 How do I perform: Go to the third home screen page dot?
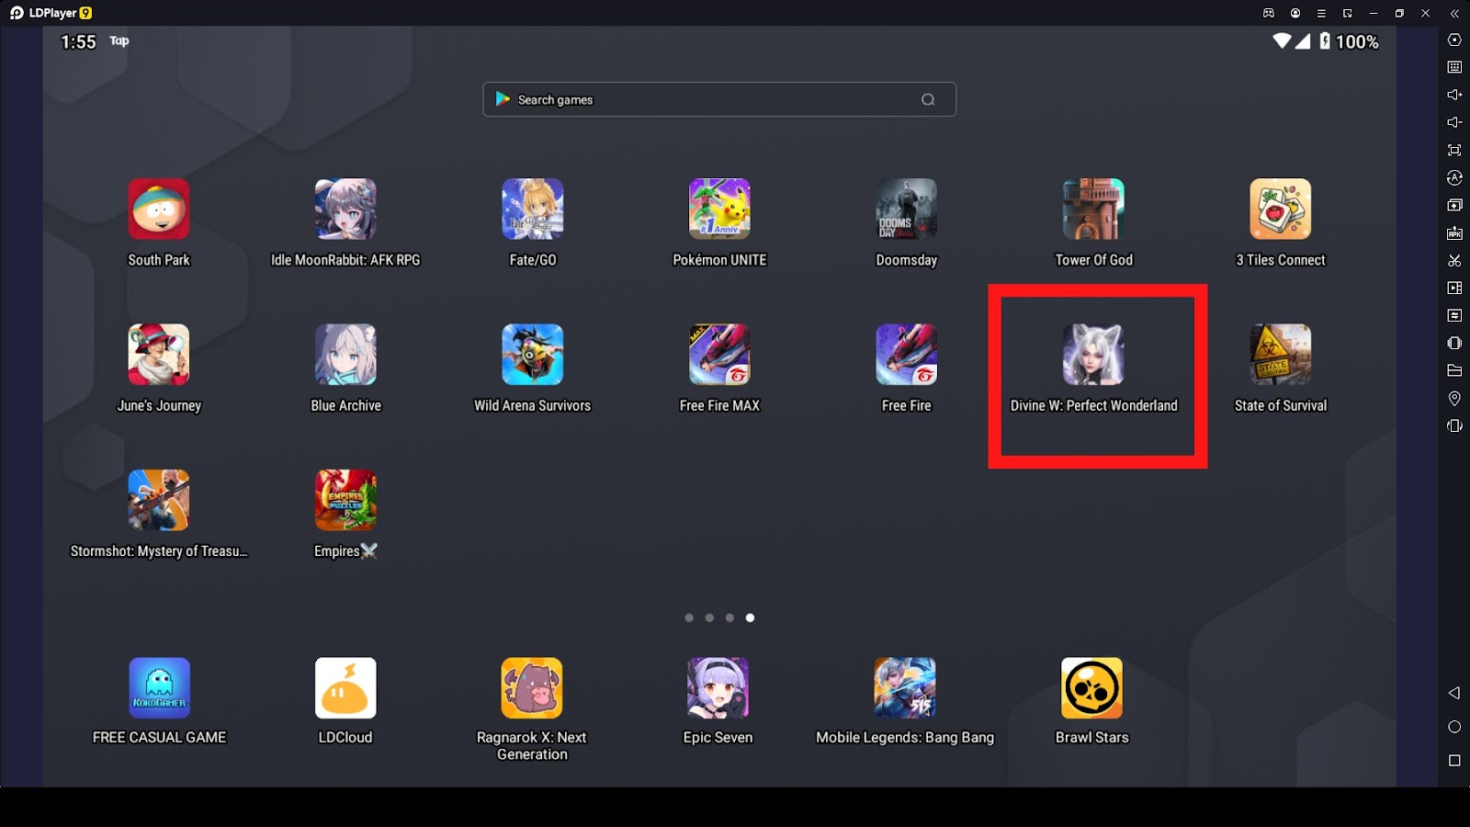tap(729, 617)
